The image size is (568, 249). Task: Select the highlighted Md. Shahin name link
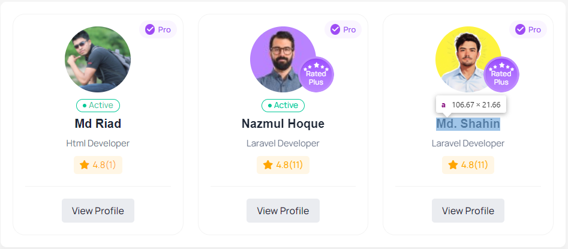coord(468,124)
